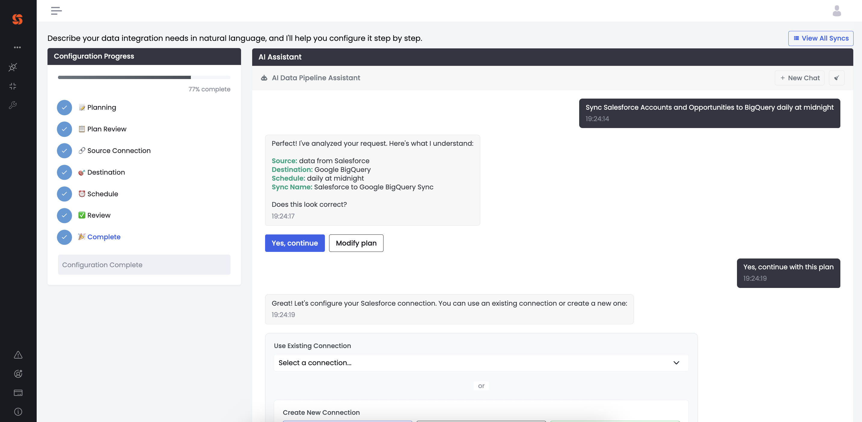Open the user profile avatar

pos(836,11)
